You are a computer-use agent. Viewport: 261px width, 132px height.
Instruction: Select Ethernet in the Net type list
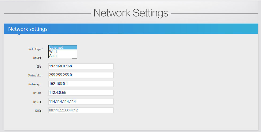[63, 47]
